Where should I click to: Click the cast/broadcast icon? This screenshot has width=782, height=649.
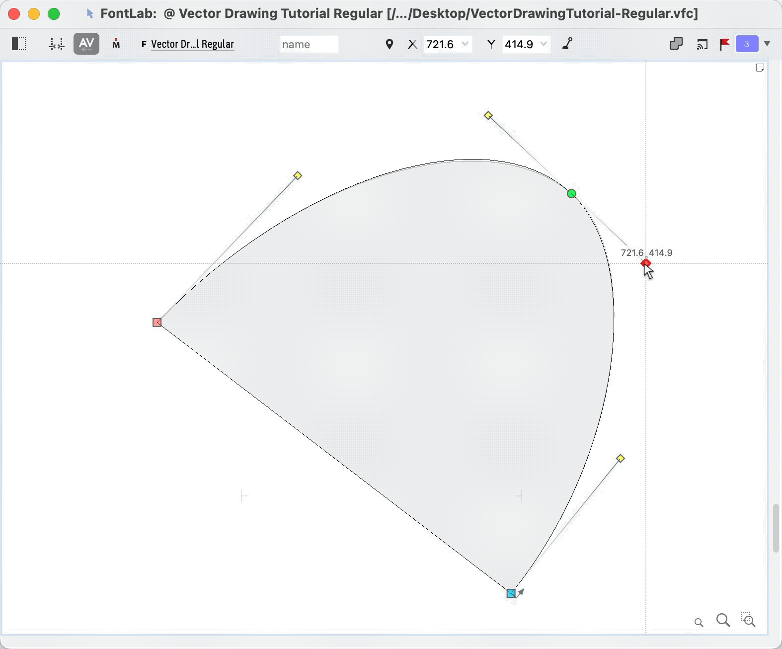pyautogui.click(x=702, y=44)
